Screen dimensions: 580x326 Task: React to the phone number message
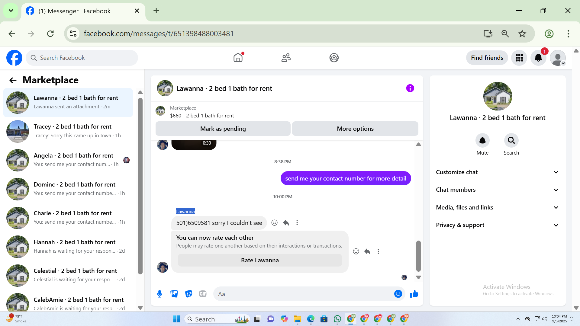coord(274,223)
